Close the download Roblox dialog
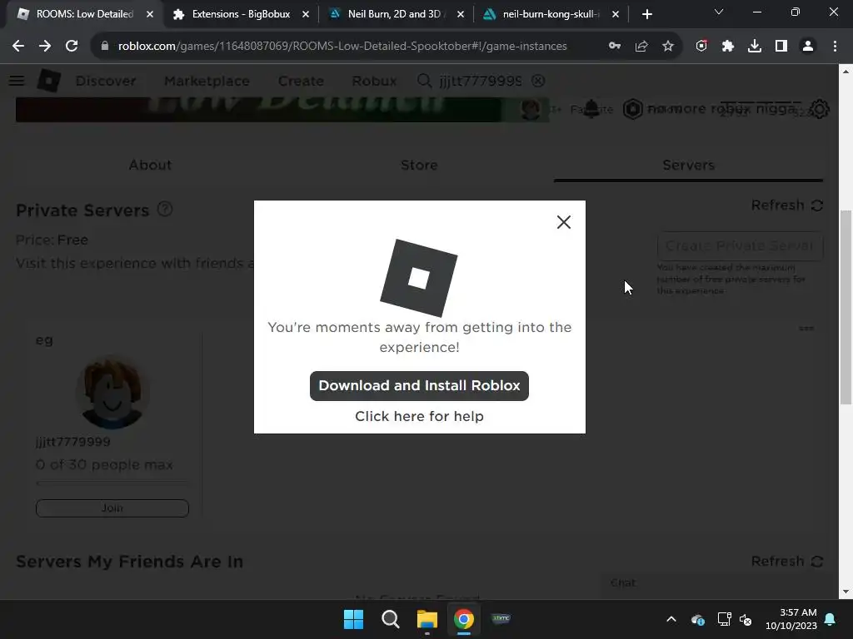The height and width of the screenshot is (639, 853). tap(564, 221)
